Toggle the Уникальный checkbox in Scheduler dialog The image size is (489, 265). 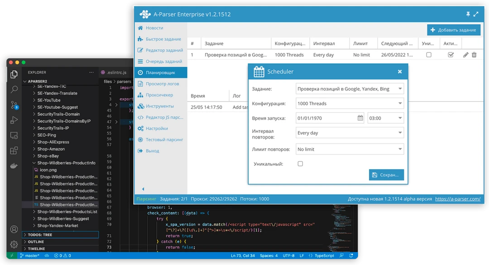click(300, 164)
